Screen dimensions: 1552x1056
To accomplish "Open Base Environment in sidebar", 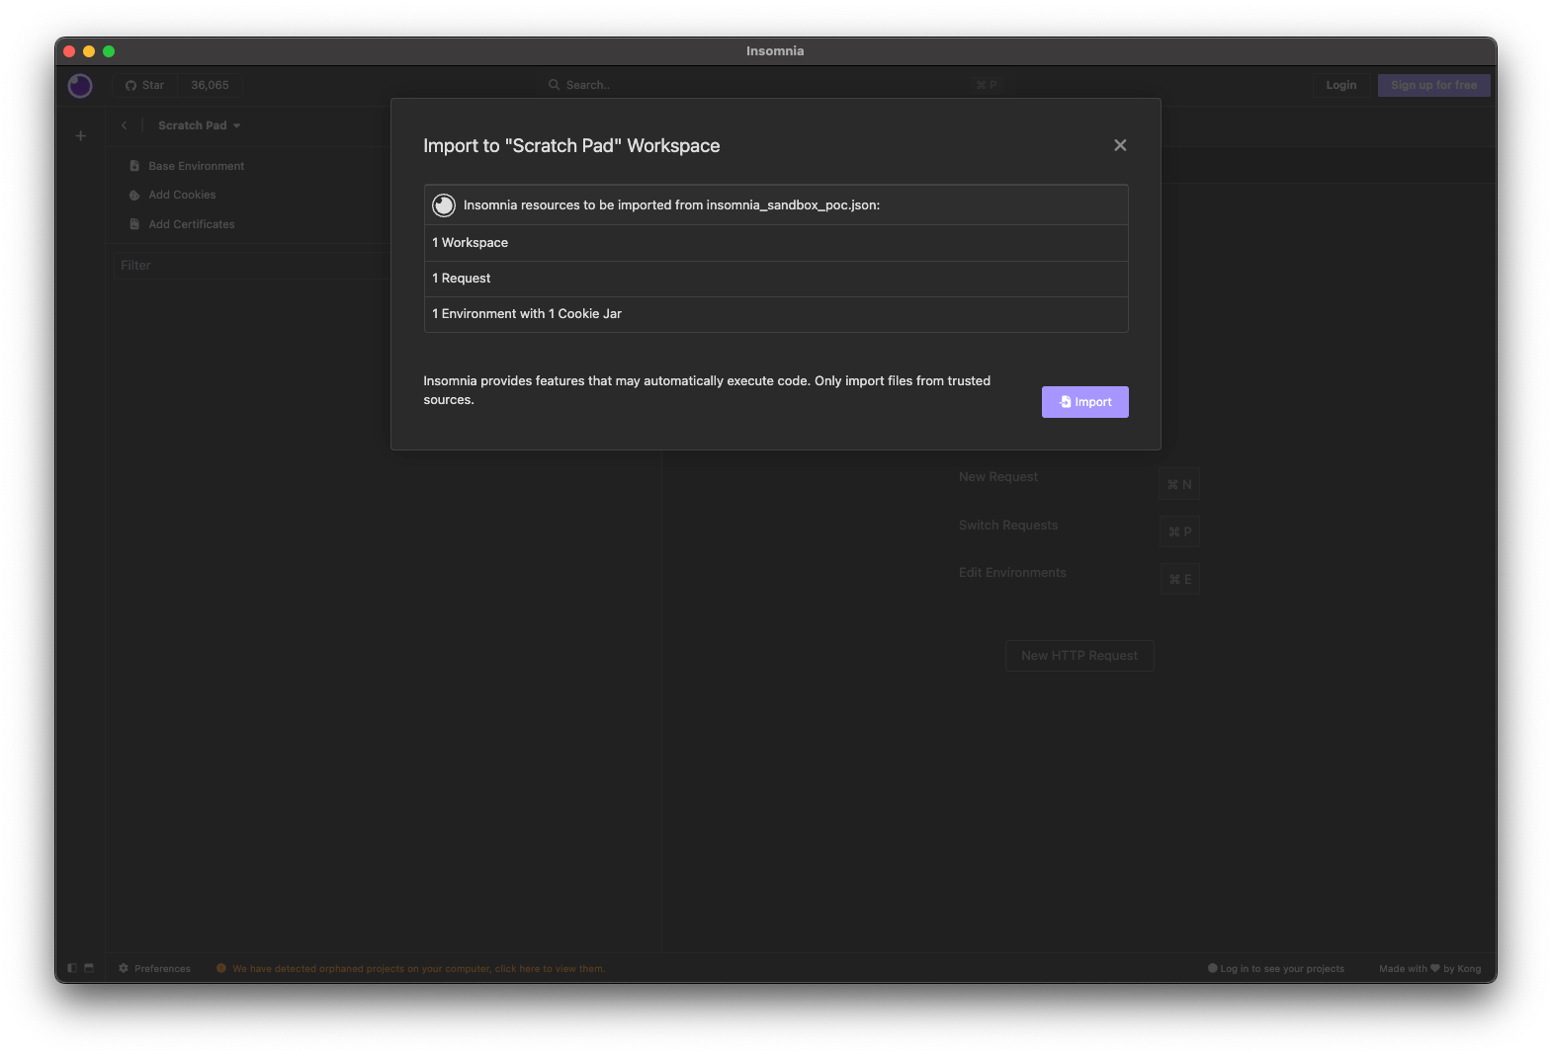I will pyautogui.click(x=196, y=167).
